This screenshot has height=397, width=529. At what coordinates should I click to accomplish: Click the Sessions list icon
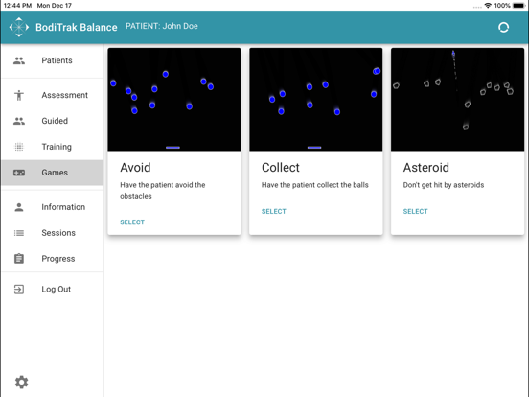click(x=19, y=233)
